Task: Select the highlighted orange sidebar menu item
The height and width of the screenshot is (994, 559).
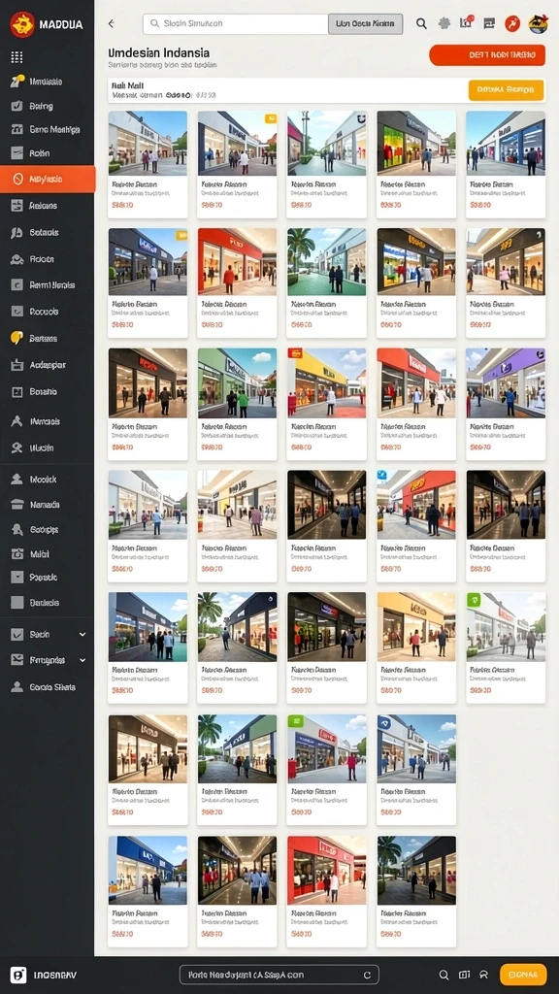Action: [x=48, y=179]
